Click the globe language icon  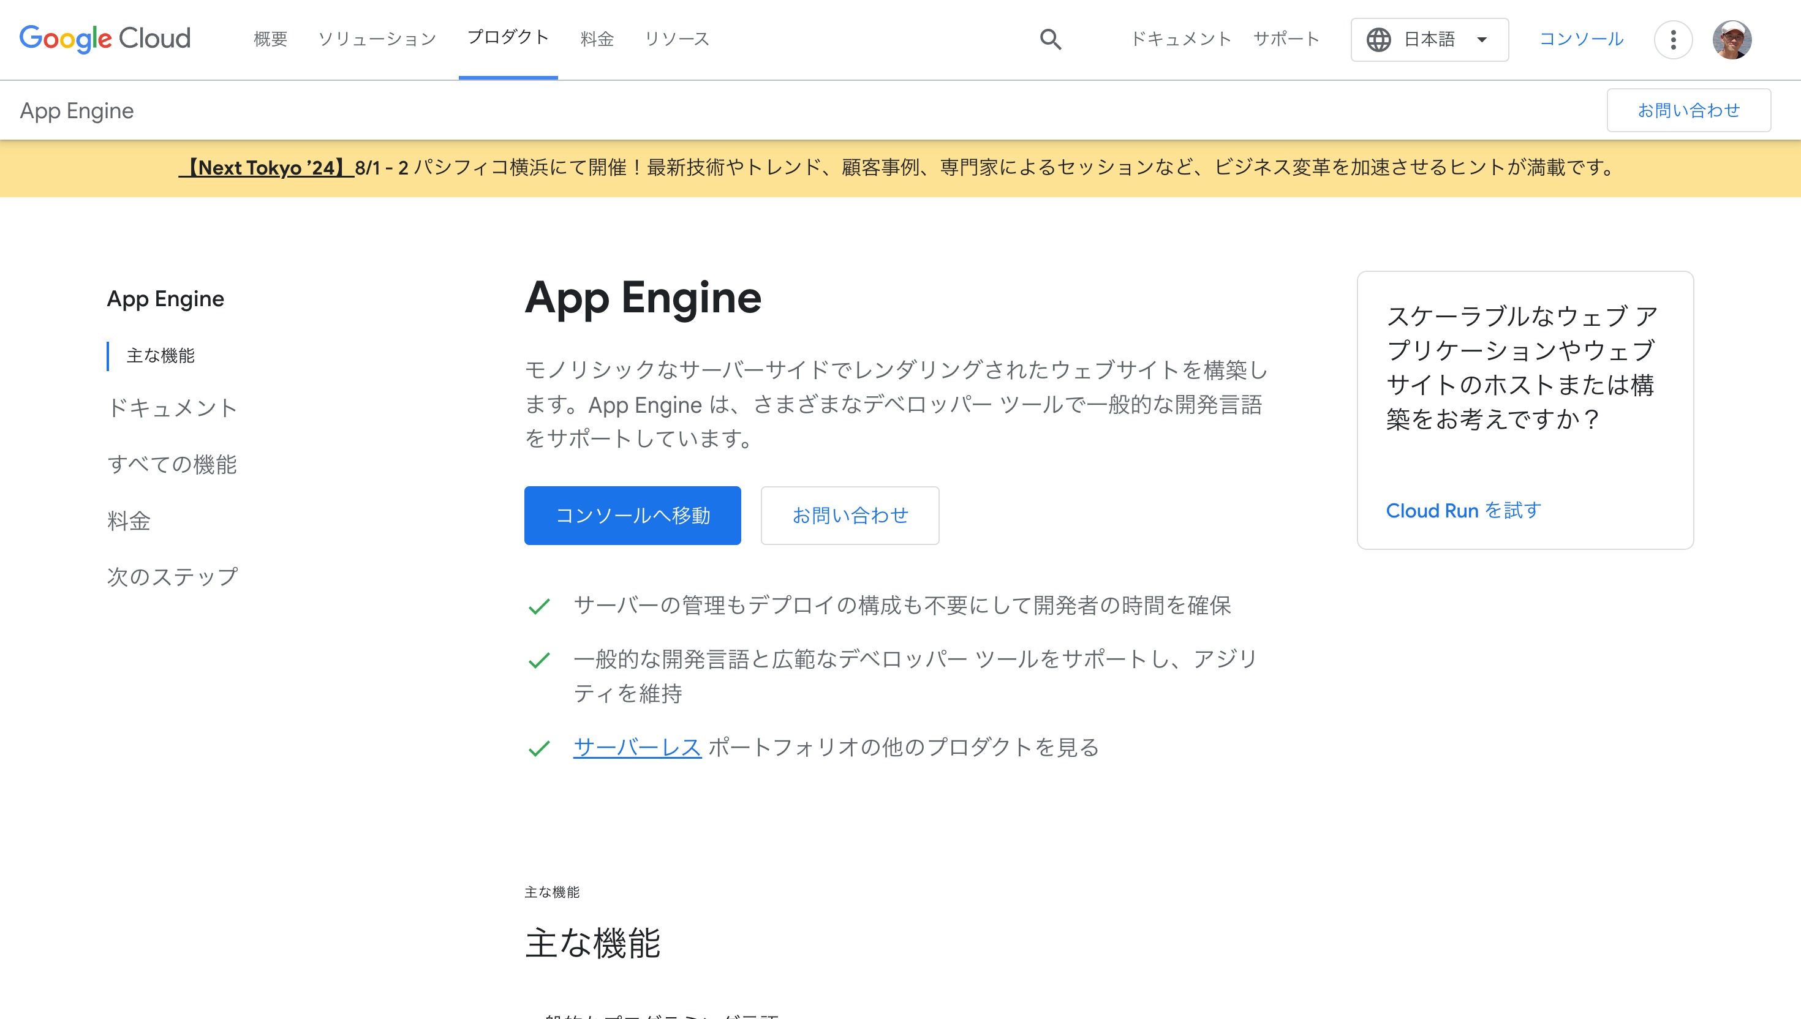pos(1378,39)
